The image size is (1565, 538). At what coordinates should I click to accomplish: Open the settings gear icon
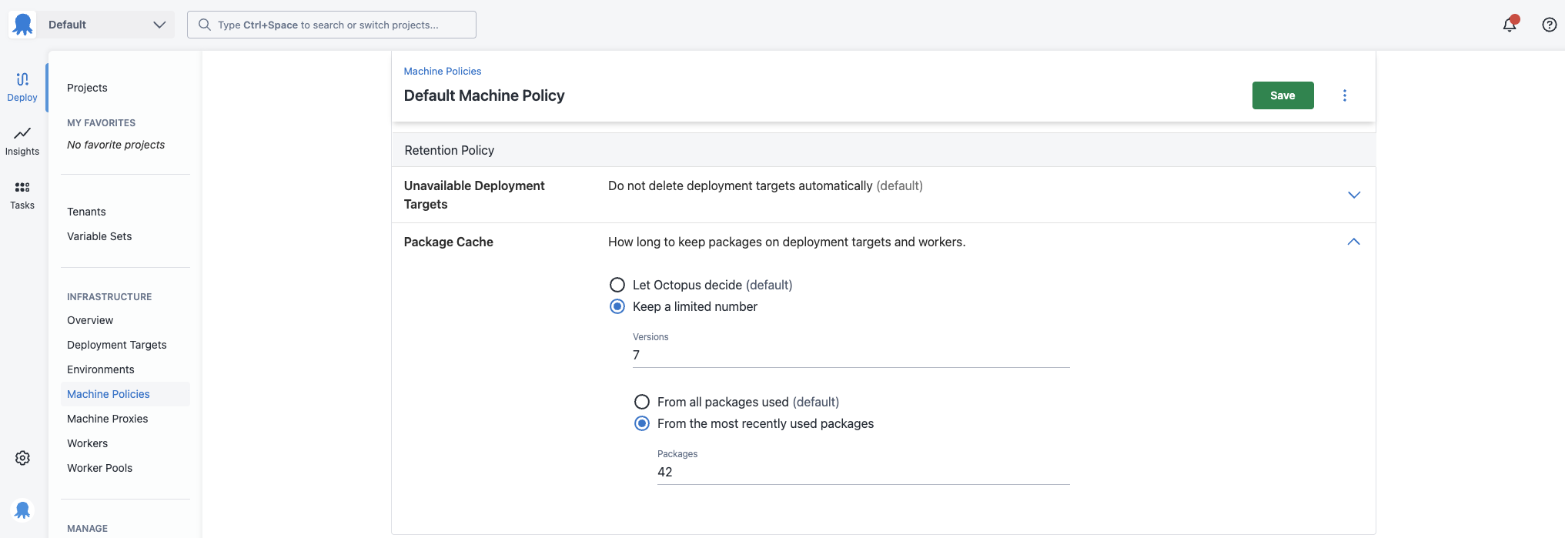22,458
